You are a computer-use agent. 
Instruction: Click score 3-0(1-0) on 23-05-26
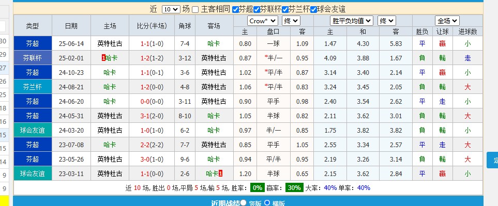pos(152,160)
